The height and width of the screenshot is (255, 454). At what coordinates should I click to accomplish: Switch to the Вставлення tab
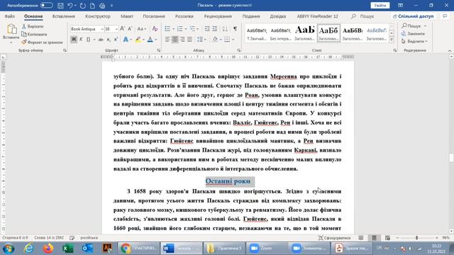pos(64,16)
